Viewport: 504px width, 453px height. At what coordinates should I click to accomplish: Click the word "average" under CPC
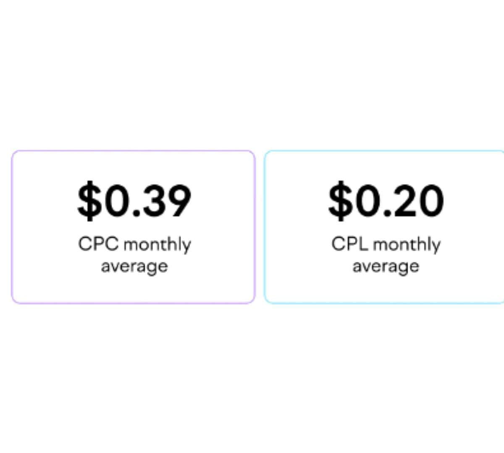click(x=134, y=266)
